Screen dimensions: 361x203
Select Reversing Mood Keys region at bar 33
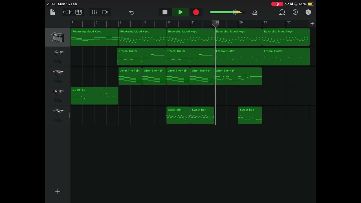pos(286,37)
